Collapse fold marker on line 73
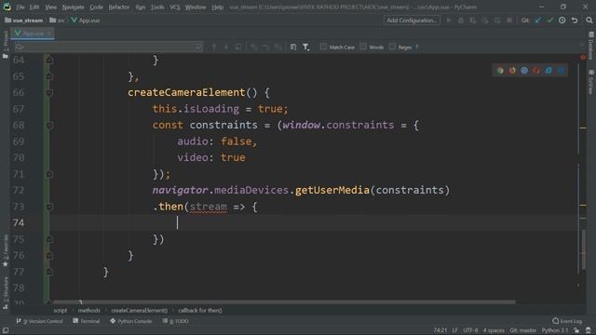The image size is (596, 335). tap(49, 207)
